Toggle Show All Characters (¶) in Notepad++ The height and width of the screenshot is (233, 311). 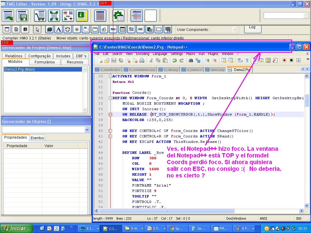pyautogui.click(x=247, y=60)
